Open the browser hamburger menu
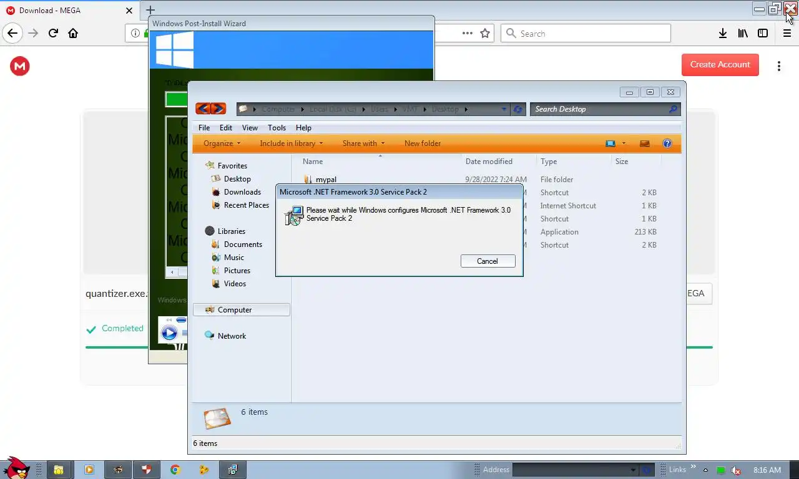The width and height of the screenshot is (799, 479). (x=787, y=34)
